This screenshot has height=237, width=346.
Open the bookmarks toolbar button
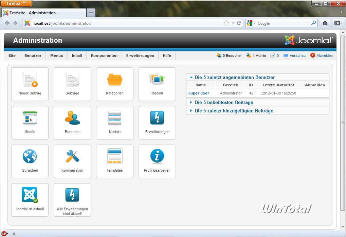(x=338, y=23)
